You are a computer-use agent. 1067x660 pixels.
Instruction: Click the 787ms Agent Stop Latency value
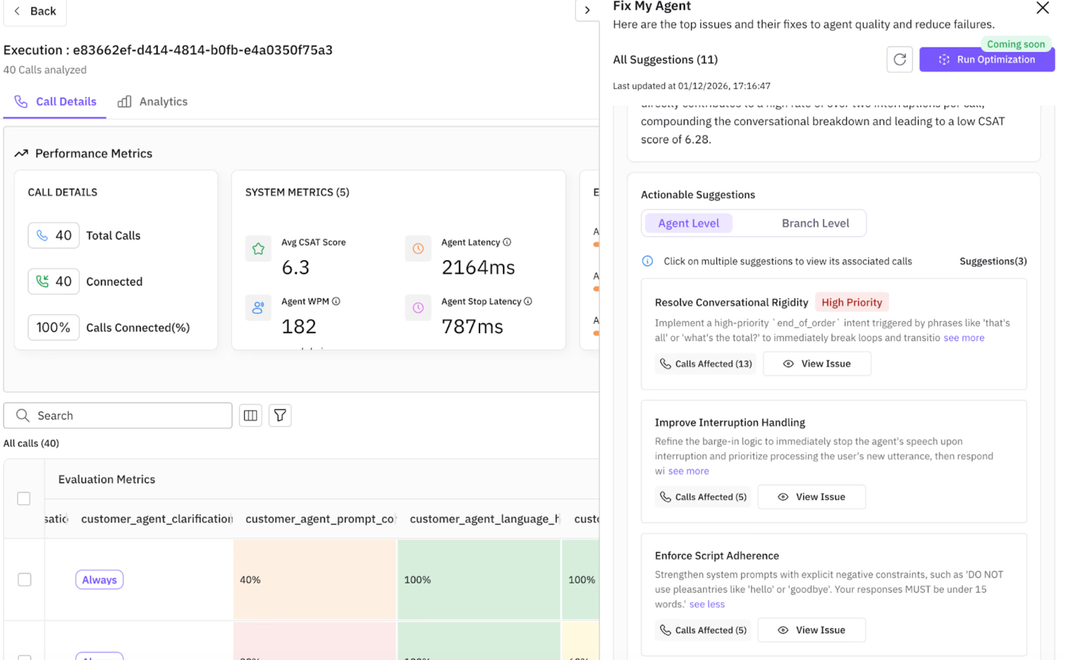[x=473, y=327]
